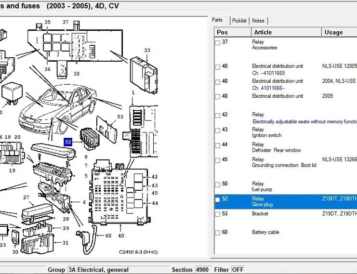Click callout 60 battery cable in the diagram
Viewport: 357px width, 274px height.
coord(108,236)
